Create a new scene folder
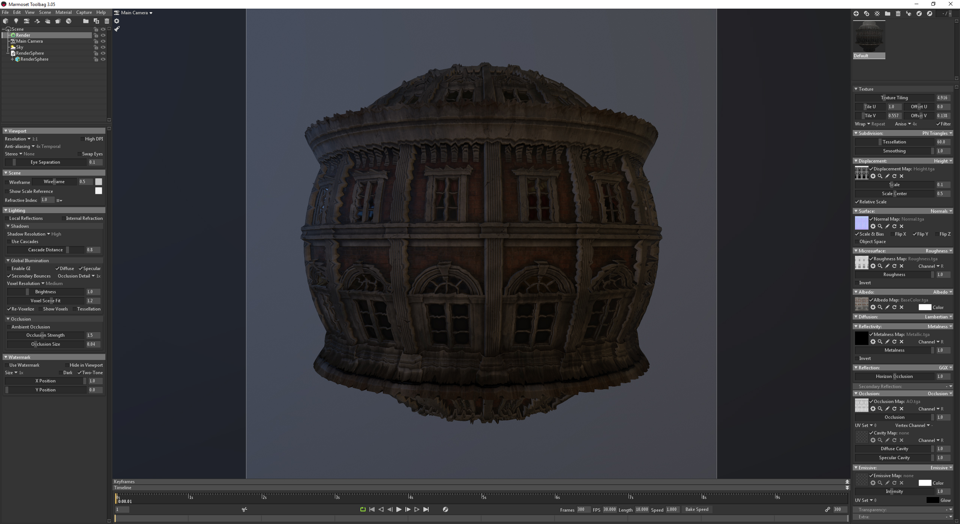Viewport: 960px width, 524px height. (x=86, y=21)
